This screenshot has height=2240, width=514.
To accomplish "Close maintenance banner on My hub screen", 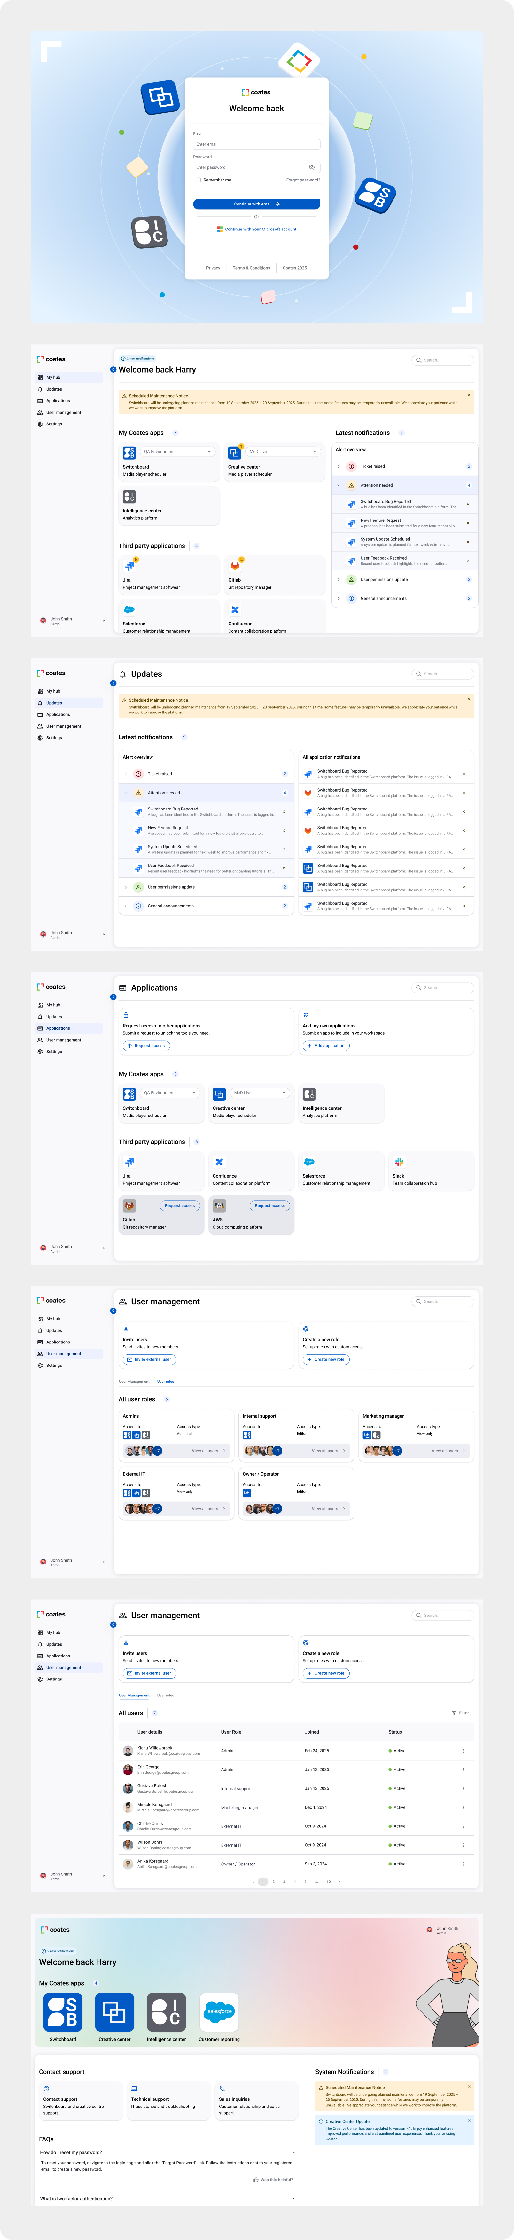I will pyautogui.click(x=469, y=395).
